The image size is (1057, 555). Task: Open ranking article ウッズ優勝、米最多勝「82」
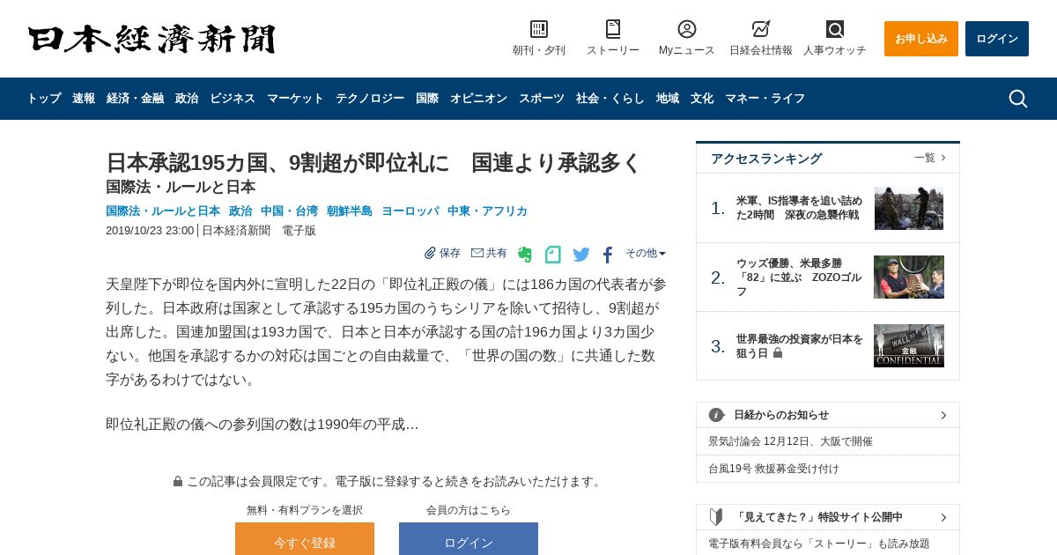799,277
